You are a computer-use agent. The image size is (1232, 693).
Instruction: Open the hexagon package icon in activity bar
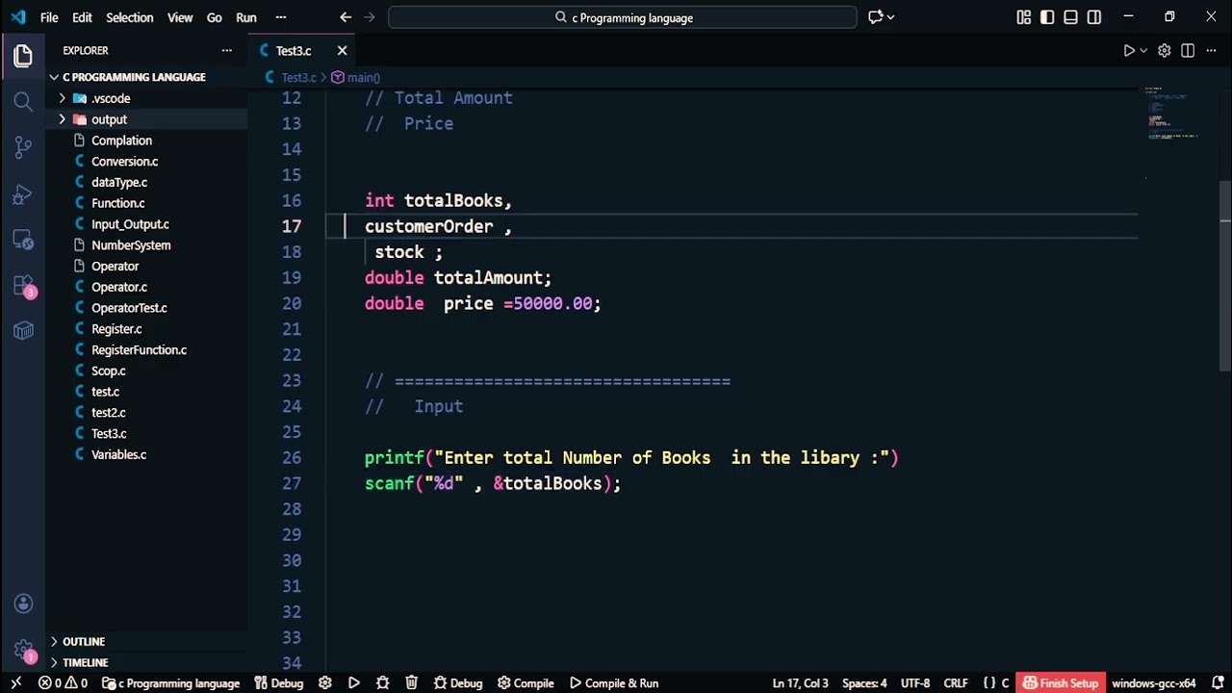[x=23, y=331]
